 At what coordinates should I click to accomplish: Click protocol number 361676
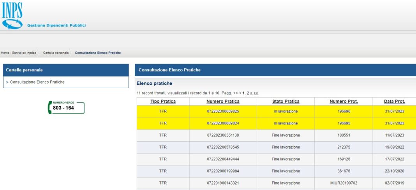[x=344, y=171]
